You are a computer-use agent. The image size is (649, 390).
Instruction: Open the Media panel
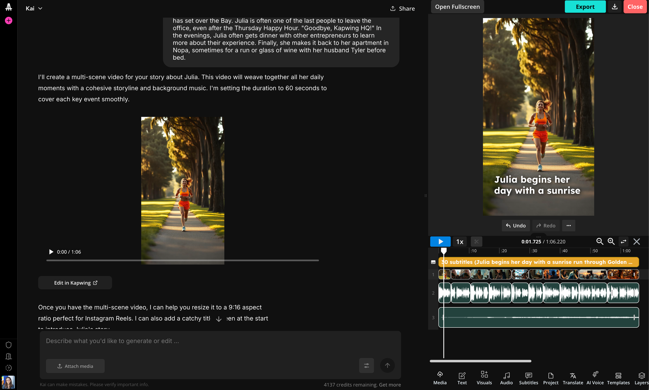440,378
